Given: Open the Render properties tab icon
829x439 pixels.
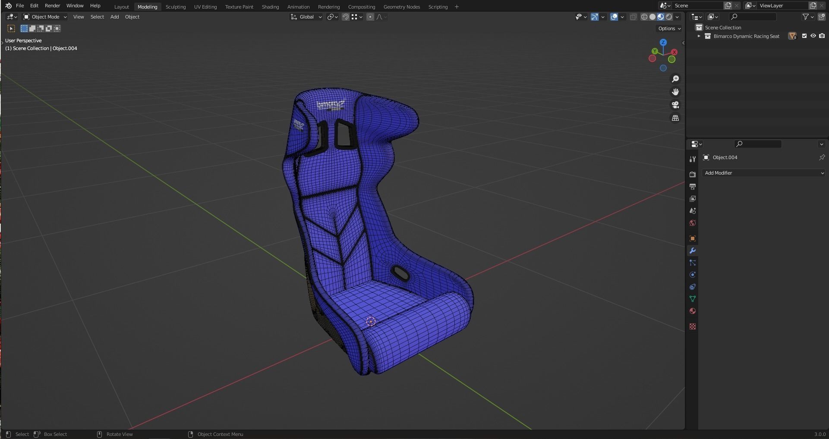Looking at the screenshot, I should (693, 174).
